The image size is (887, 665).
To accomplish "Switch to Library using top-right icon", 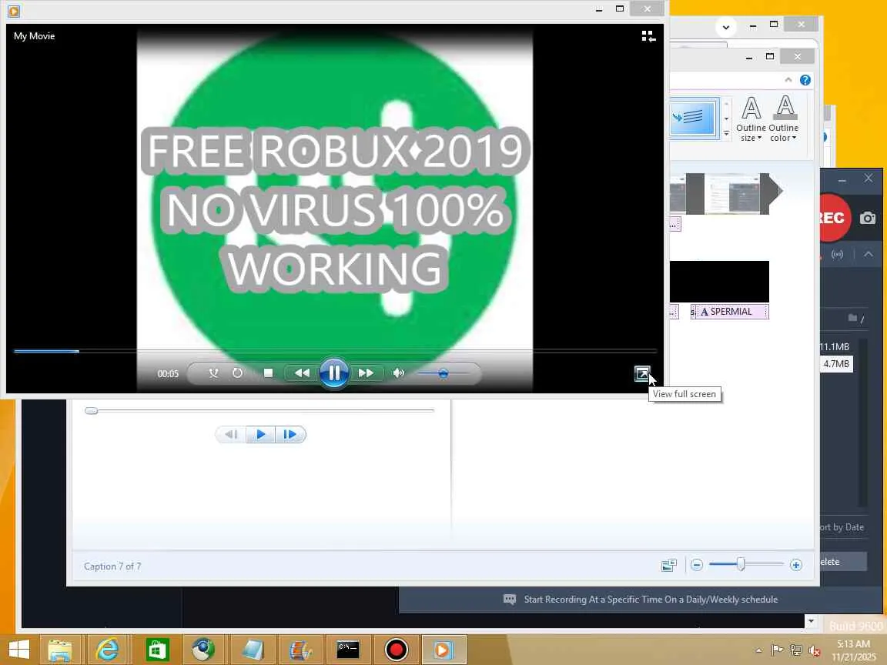I will (649, 37).
